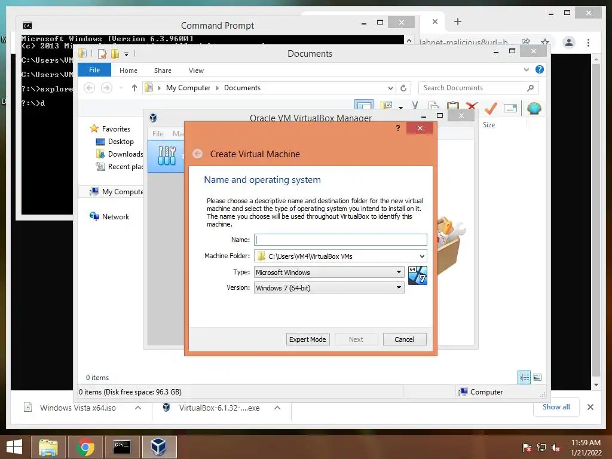Open the Share ribbon tab in Documents
This screenshot has height=459, width=612.
163,71
